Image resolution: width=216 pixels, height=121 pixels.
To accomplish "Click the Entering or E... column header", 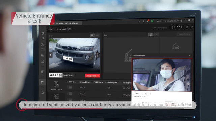I will coord(113,82).
